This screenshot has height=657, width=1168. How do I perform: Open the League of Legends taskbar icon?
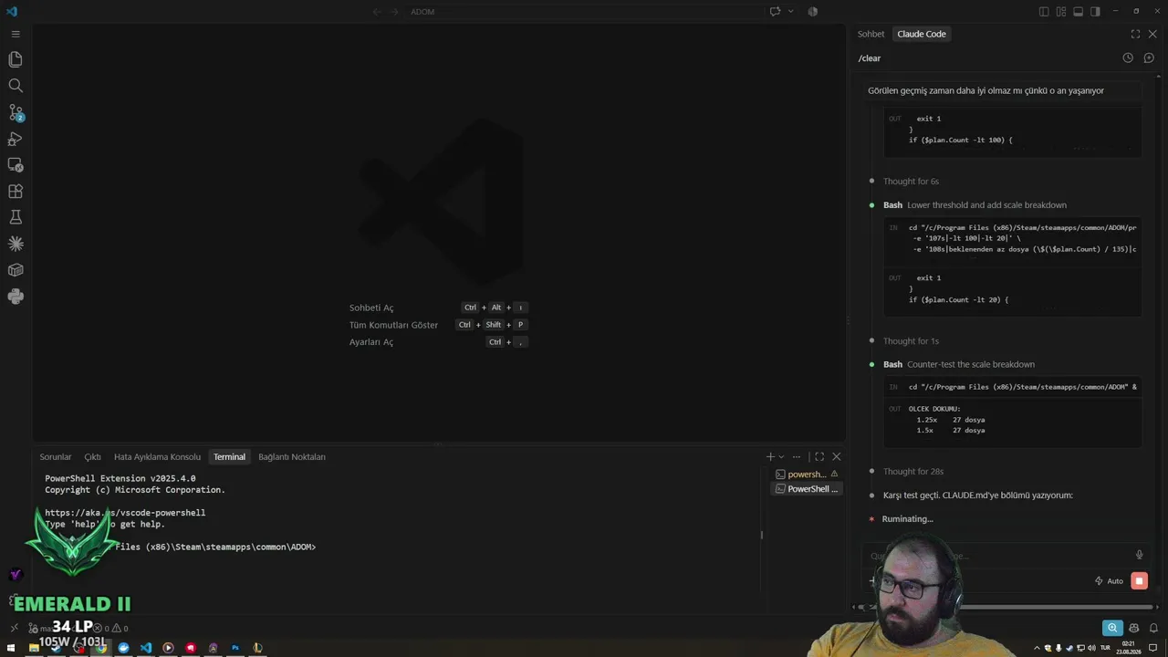pyautogui.click(x=257, y=648)
